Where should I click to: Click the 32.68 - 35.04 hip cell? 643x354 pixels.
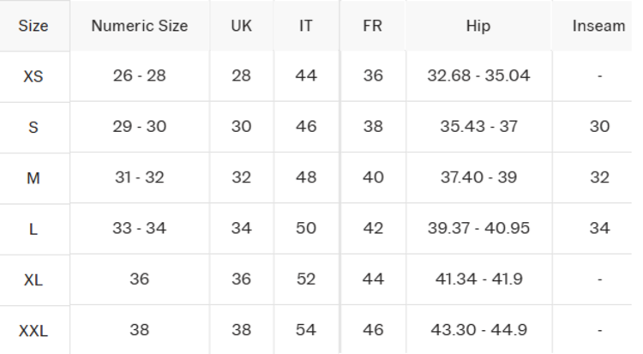tap(478, 75)
